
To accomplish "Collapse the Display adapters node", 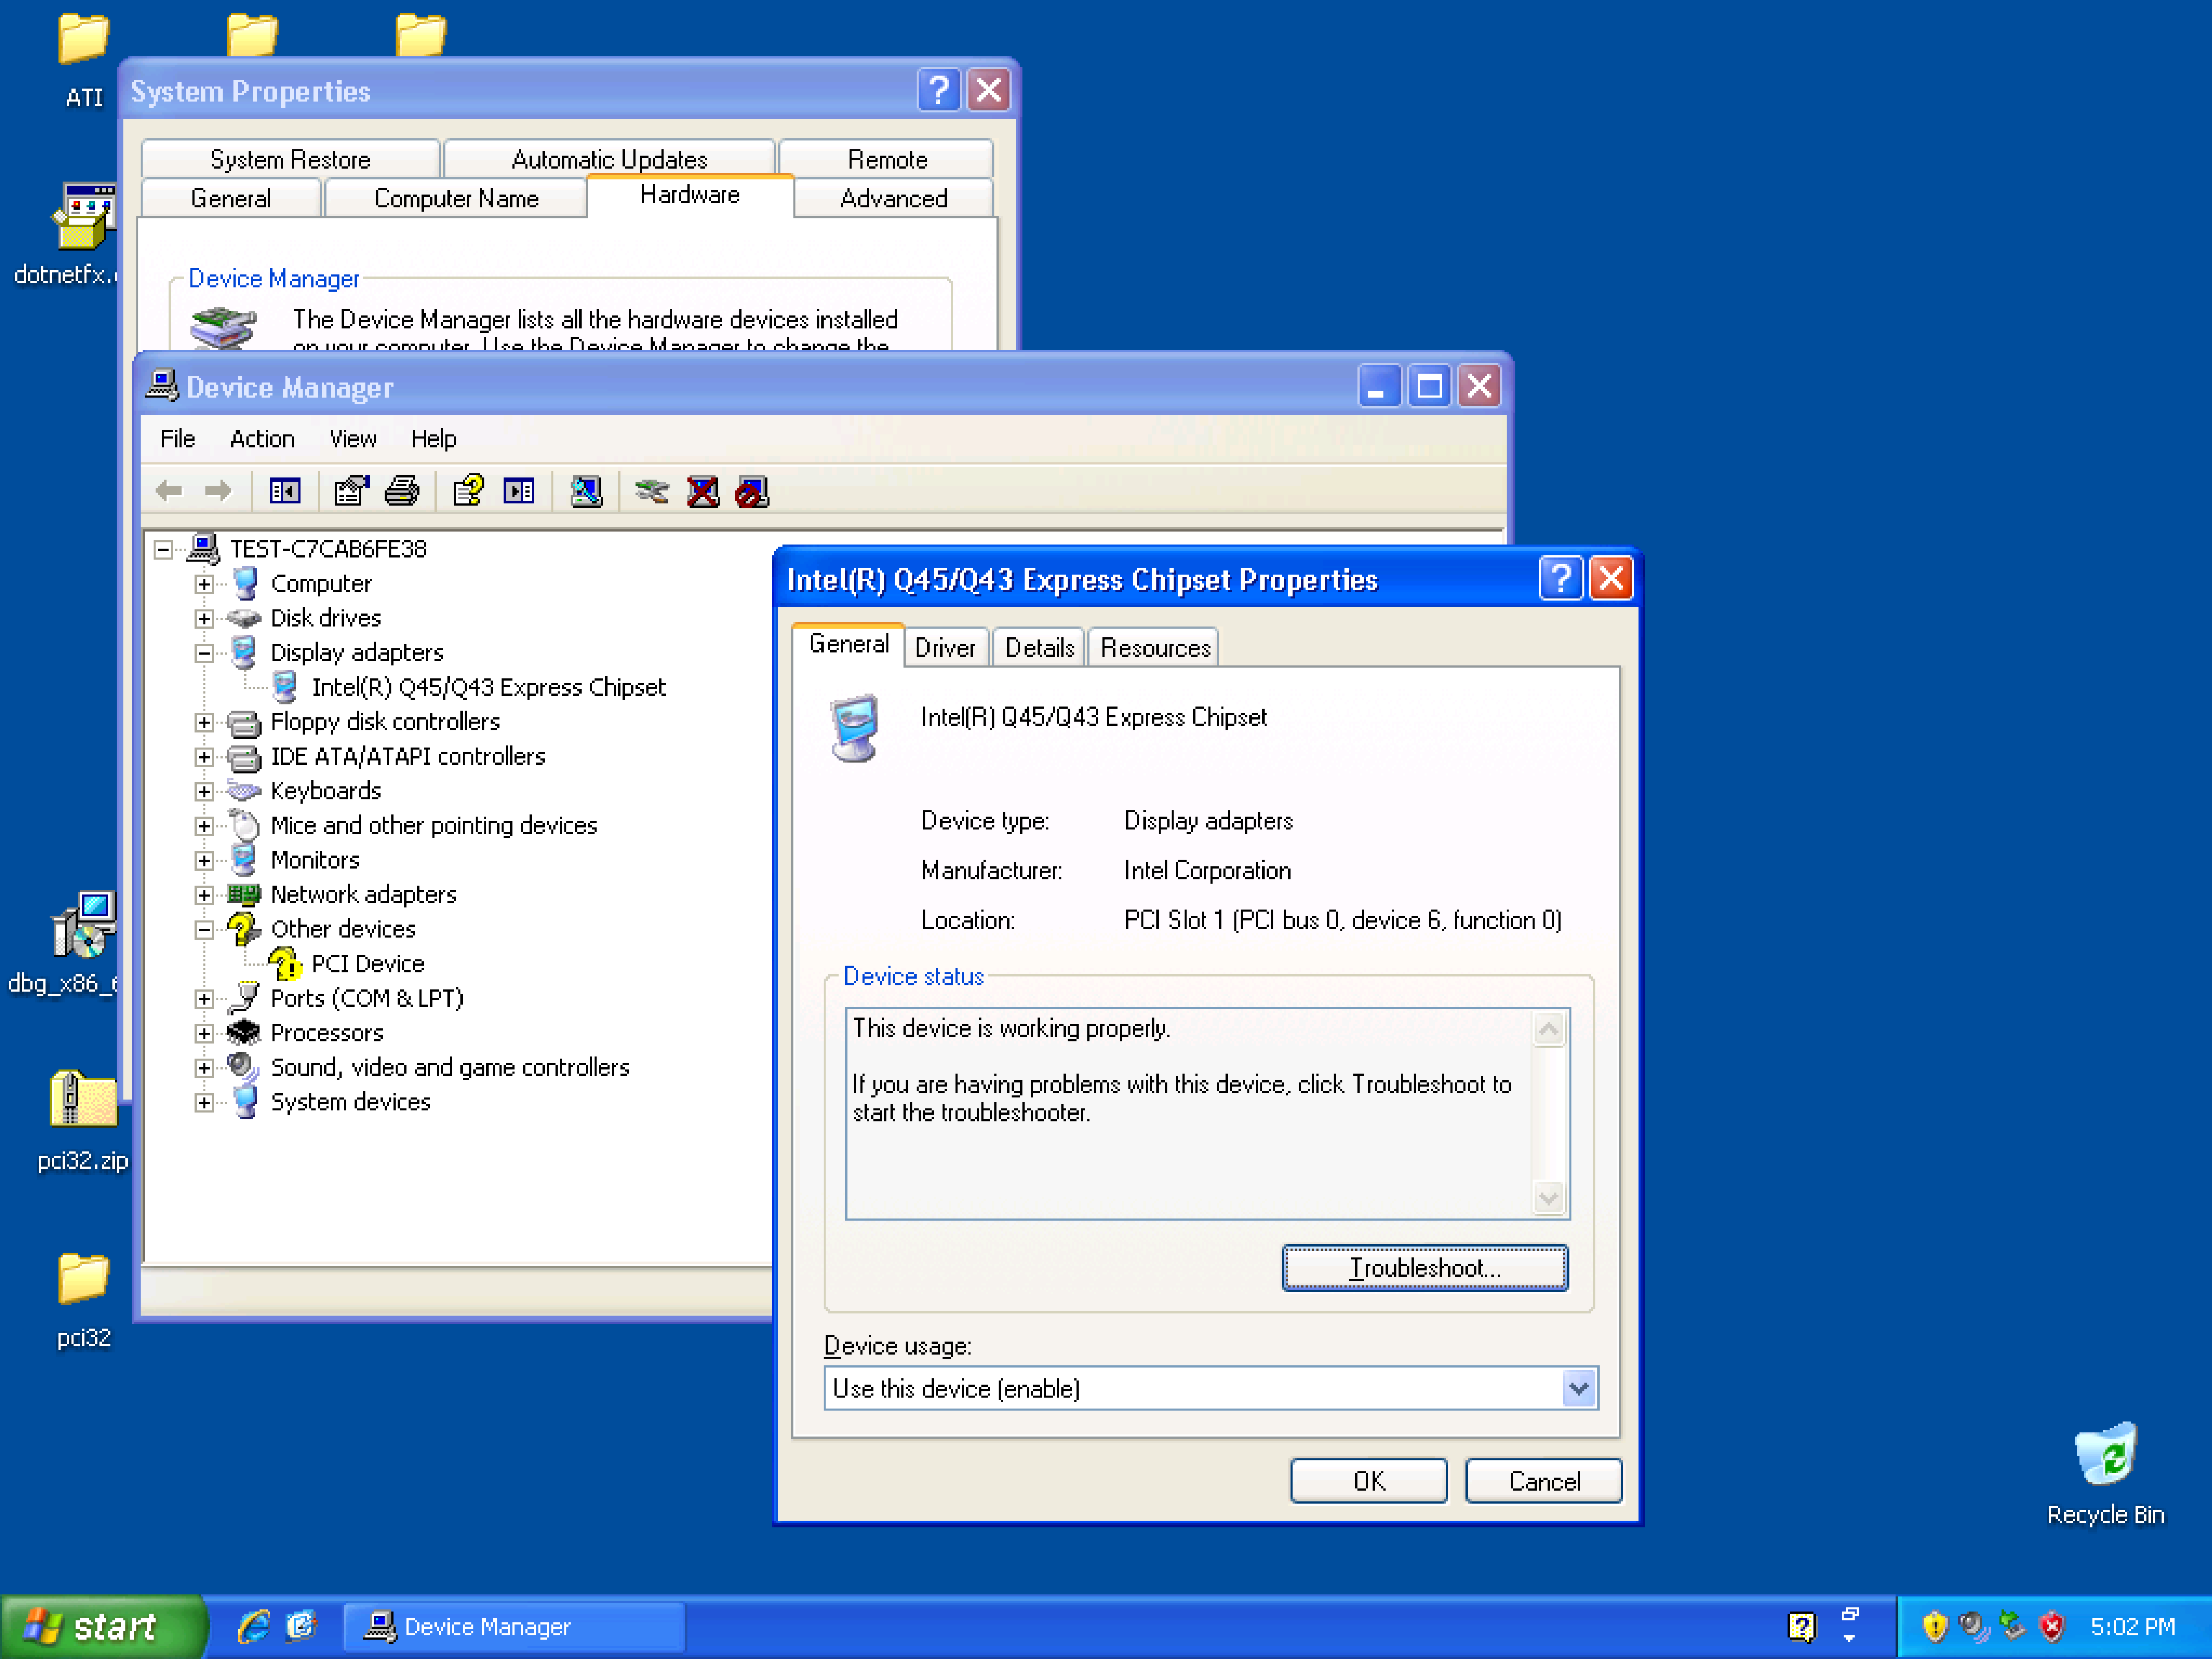I will 204,653.
